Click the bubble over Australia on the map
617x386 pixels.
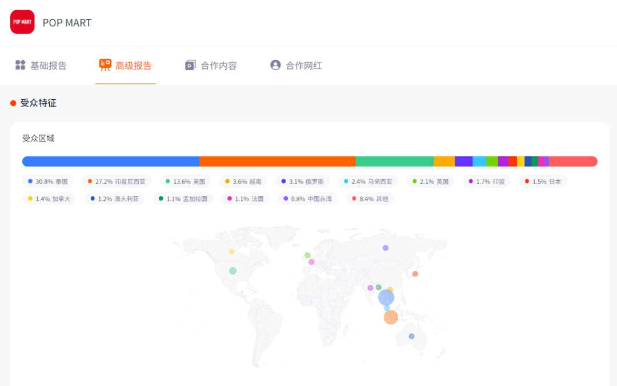pyautogui.click(x=412, y=338)
